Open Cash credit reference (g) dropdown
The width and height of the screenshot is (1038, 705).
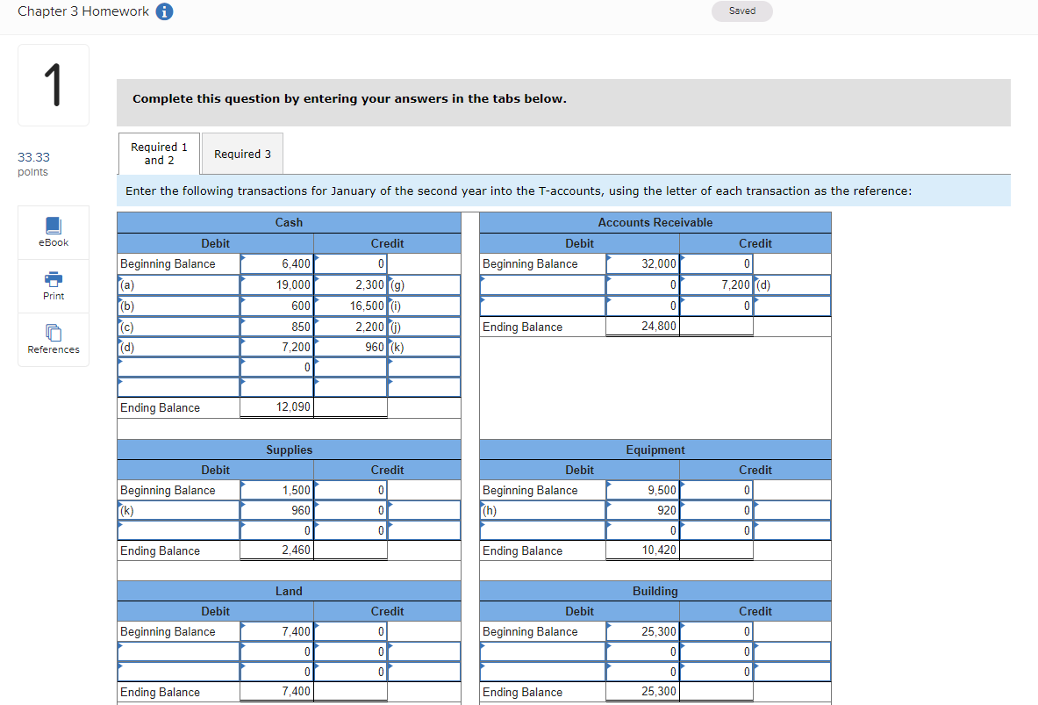pyautogui.click(x=424, y=285)
